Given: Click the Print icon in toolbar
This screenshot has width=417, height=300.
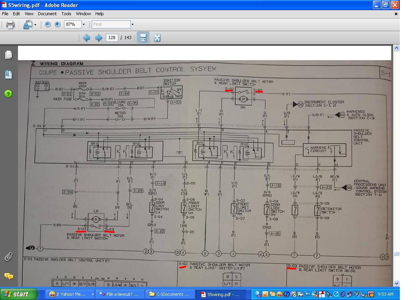Looking at the screenshot, I should [10, 25].
